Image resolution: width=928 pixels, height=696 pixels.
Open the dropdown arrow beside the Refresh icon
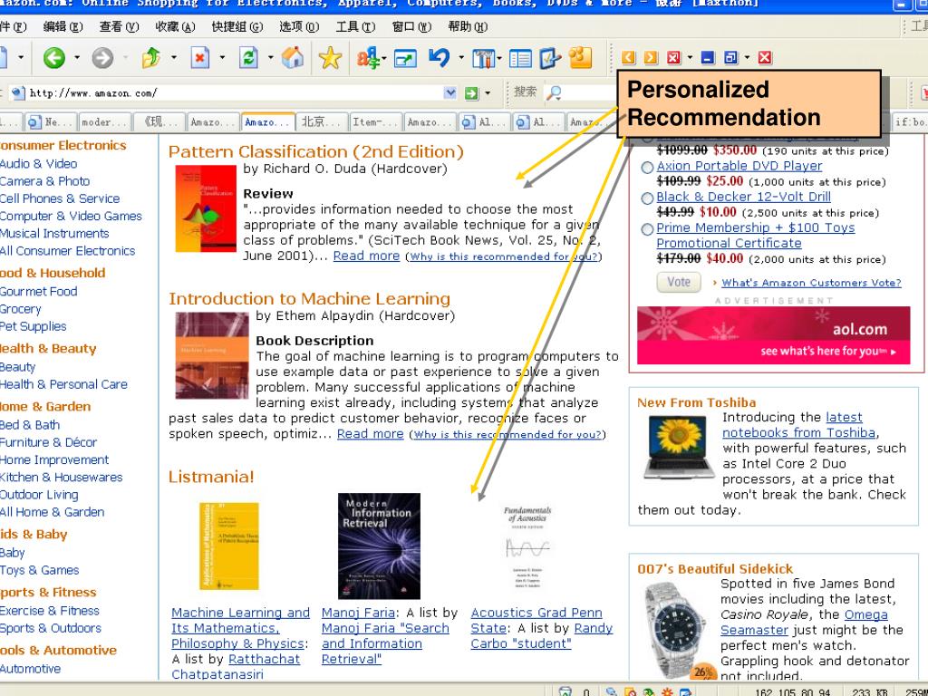270,57
